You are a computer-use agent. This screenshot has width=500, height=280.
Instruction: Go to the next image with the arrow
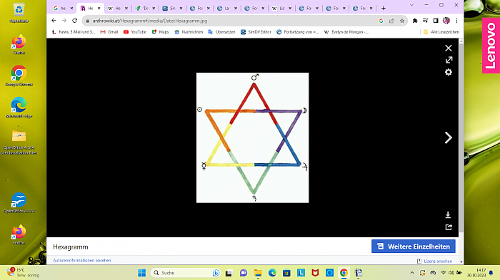[x=449, y=138]
